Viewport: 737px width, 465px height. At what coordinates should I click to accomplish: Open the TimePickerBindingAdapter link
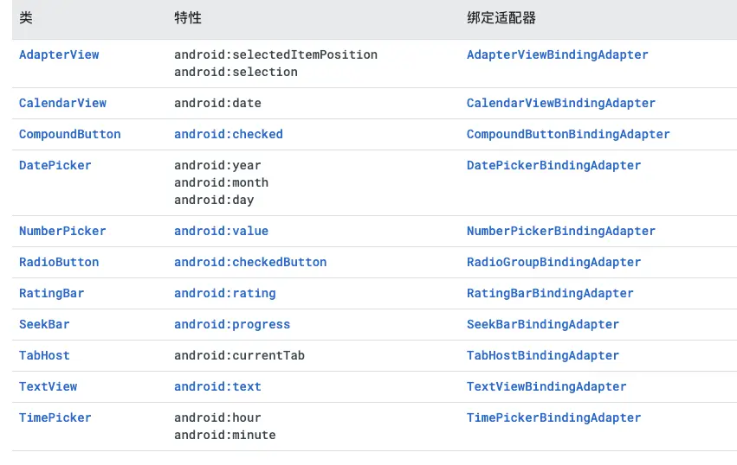pyautogui.click(x=553, y=417)
